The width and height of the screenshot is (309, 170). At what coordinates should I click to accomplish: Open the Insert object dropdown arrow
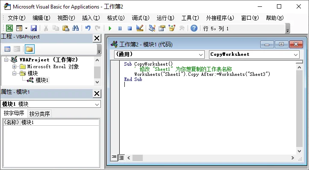tap(26, 28)
